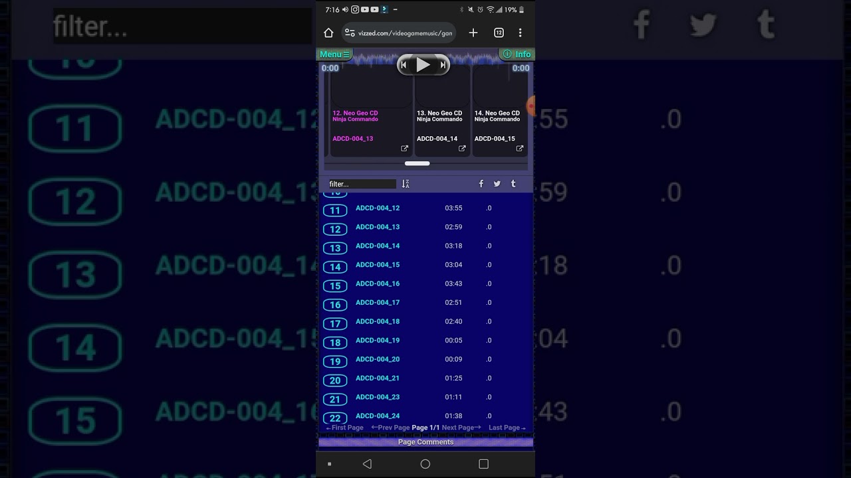Click duration 00:05 of ADCD-004_19
The height and width of the screenshot is (478, 851).
(x=453, y=341)
